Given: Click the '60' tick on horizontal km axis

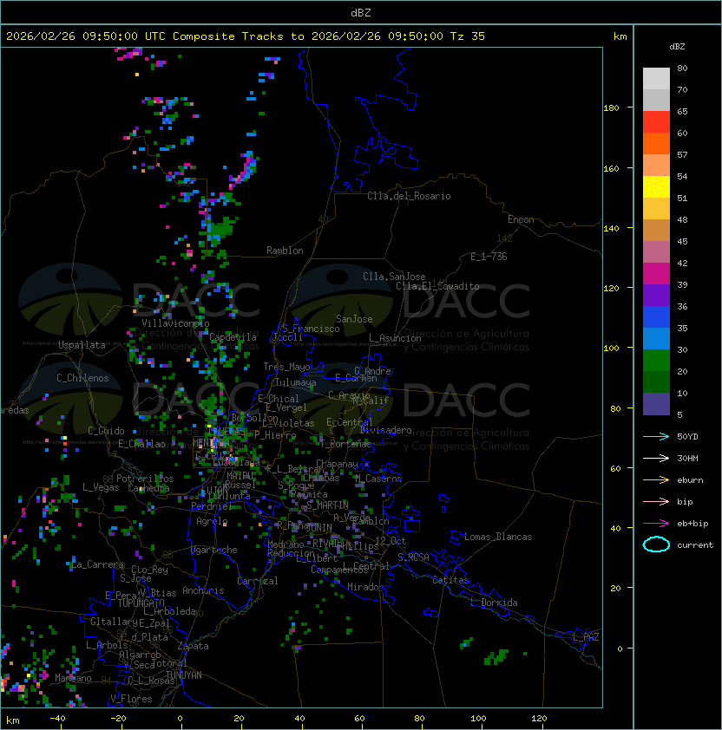Looking at the screenshot, I should tap(359, 719).
